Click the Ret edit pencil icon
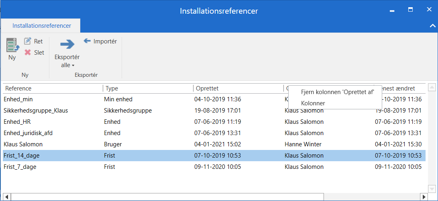This screenshot has width=438, height=201. [x=28, y=41]
